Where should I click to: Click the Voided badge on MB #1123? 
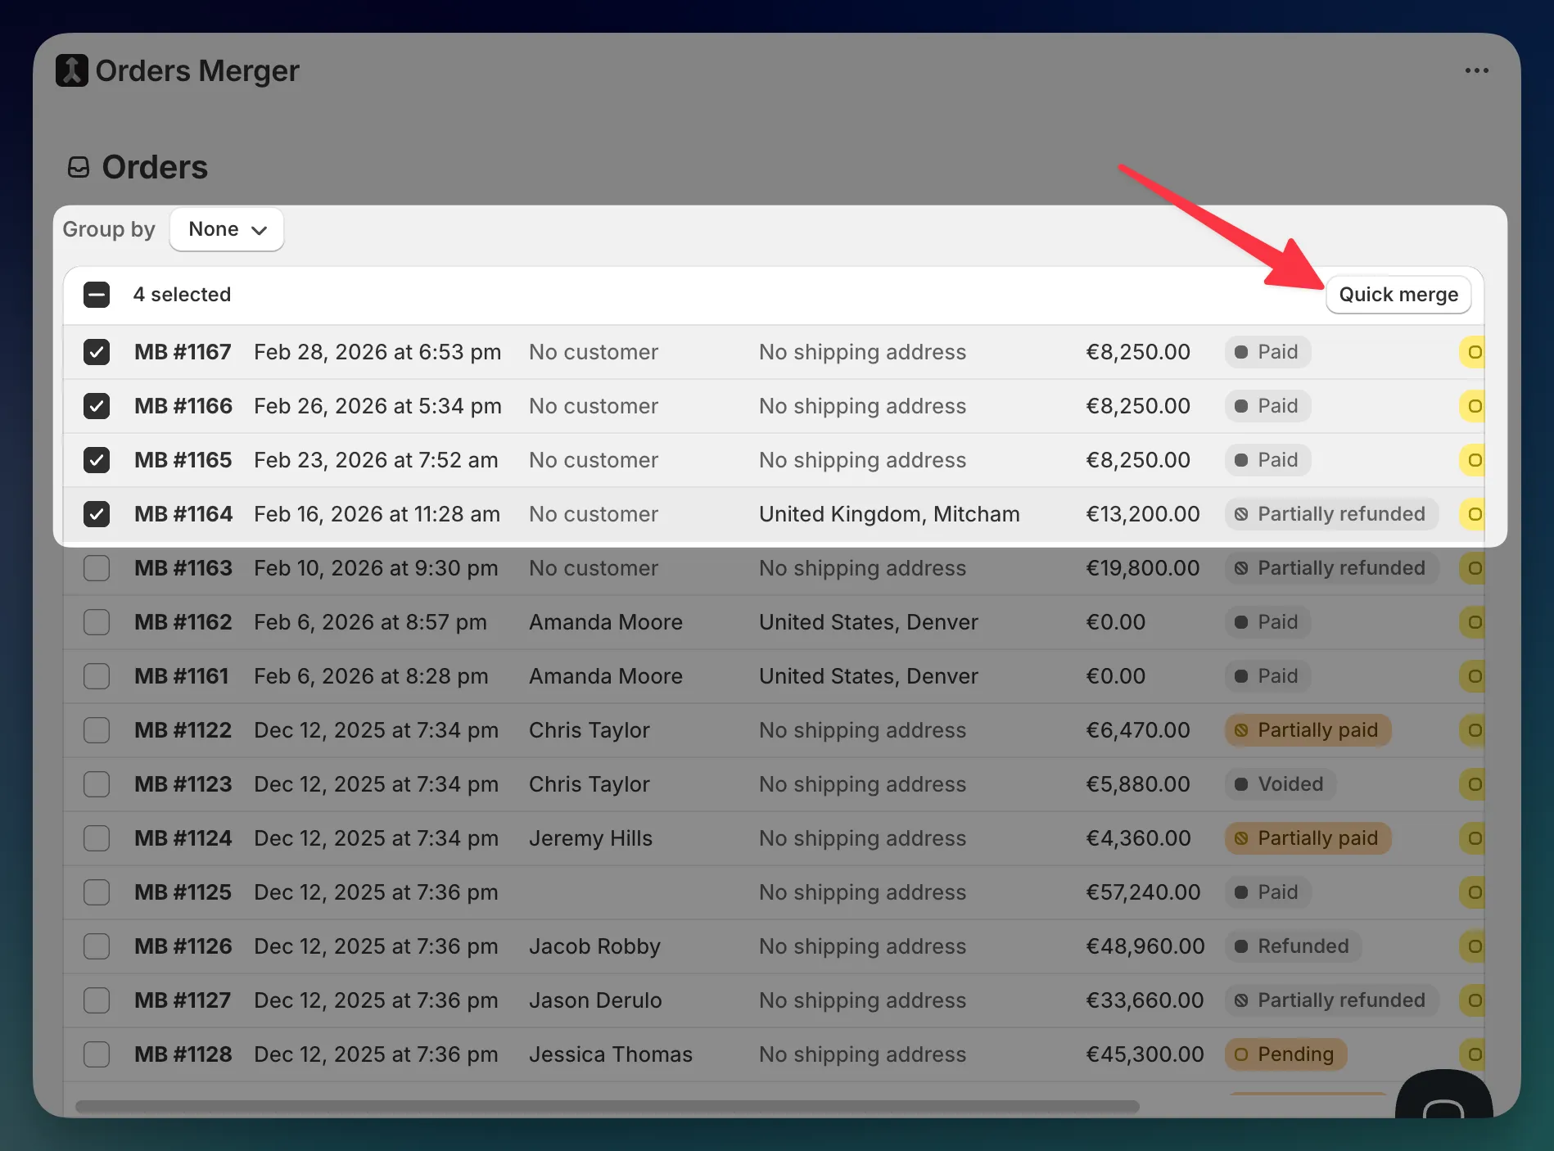pos(1280,784)
